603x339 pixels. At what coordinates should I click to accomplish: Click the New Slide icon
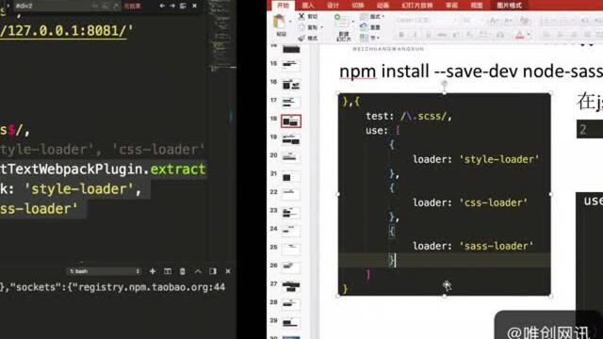[x=340, y=22]
